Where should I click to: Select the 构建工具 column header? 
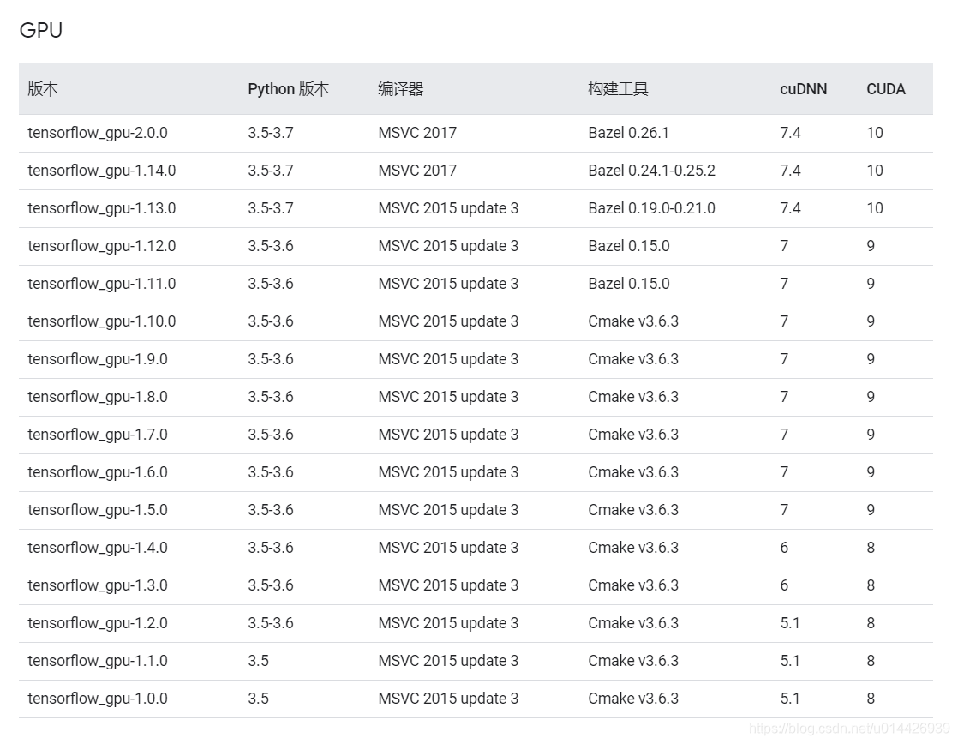coord(619,89)
